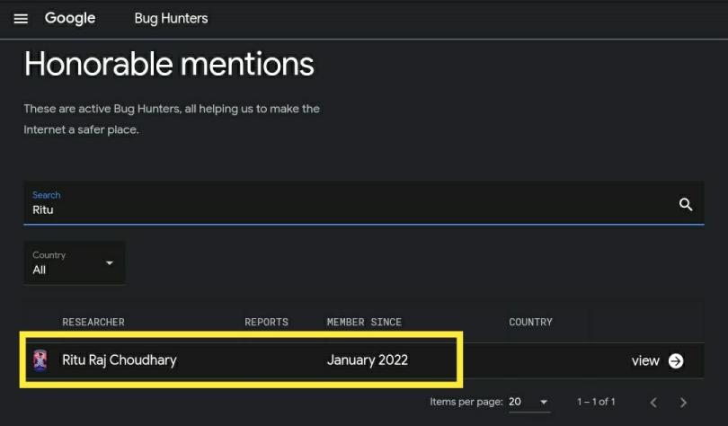
Task: Click the January 2022 table cell
Action: [x=368, y=360]
